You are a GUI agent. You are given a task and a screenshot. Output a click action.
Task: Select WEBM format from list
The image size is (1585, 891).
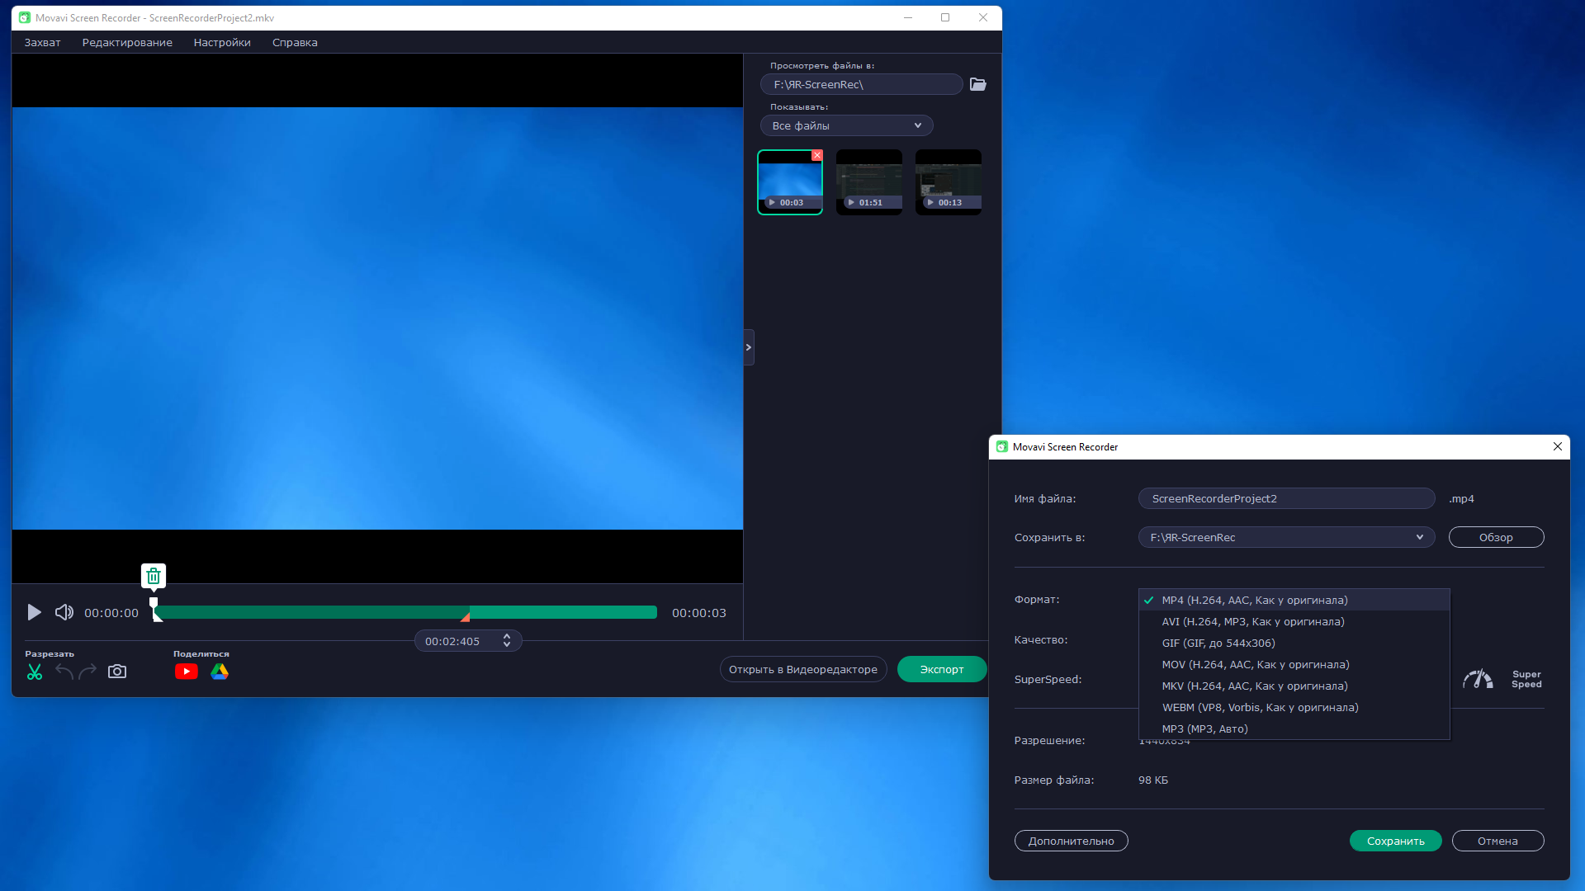click(1260, 707)
